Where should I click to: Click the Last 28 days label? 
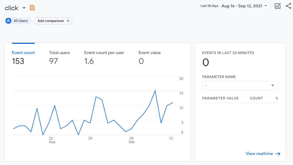[209, 6]
